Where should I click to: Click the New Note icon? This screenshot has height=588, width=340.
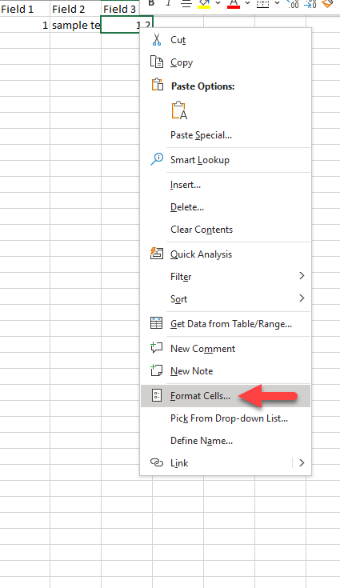(156, 370)
